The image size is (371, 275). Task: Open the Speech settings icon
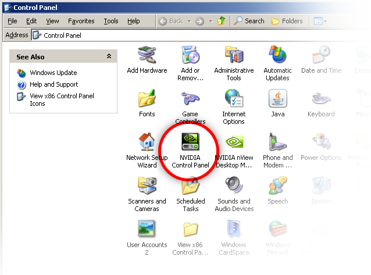277,185
